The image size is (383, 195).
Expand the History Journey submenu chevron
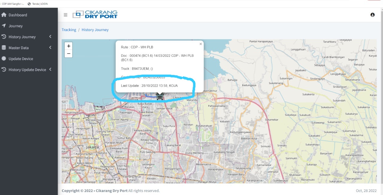[x=50, y=37]
